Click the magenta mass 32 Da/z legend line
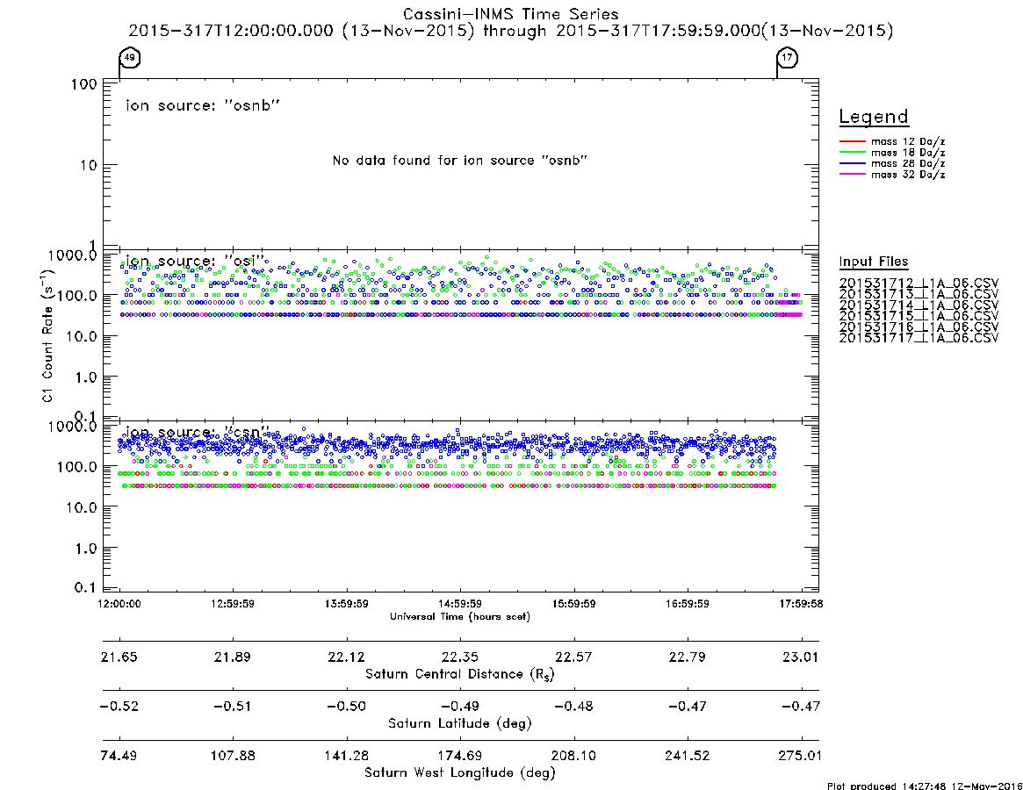Image resolution: width=1023 pixels, height=790 pixels. tap(852, 175)
